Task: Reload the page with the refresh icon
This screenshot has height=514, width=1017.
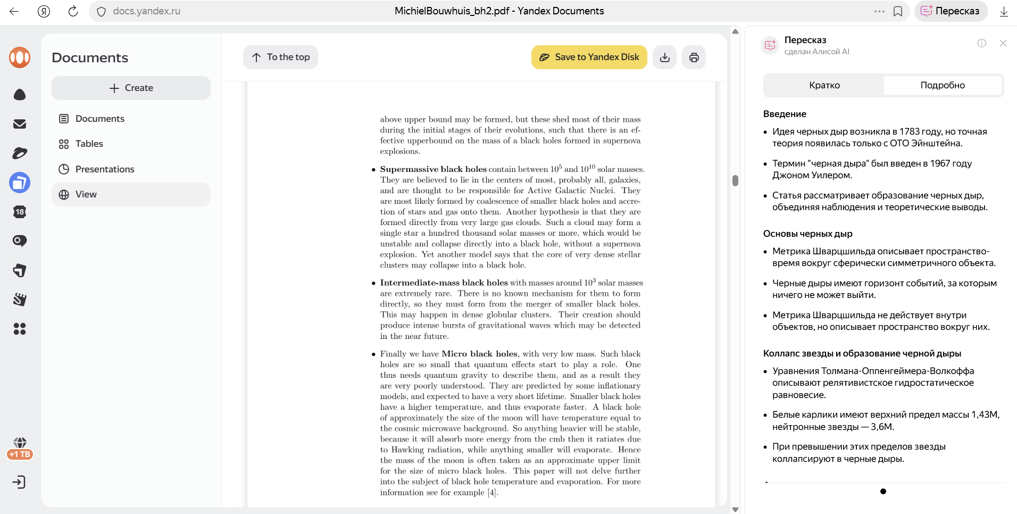Action: click(73, 11)
